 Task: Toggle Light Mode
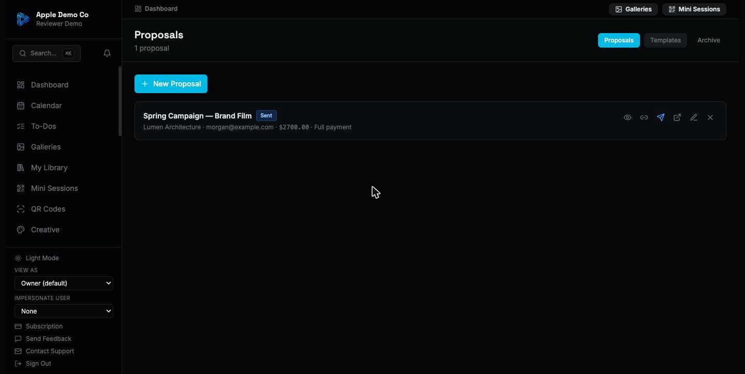point(37,258)
